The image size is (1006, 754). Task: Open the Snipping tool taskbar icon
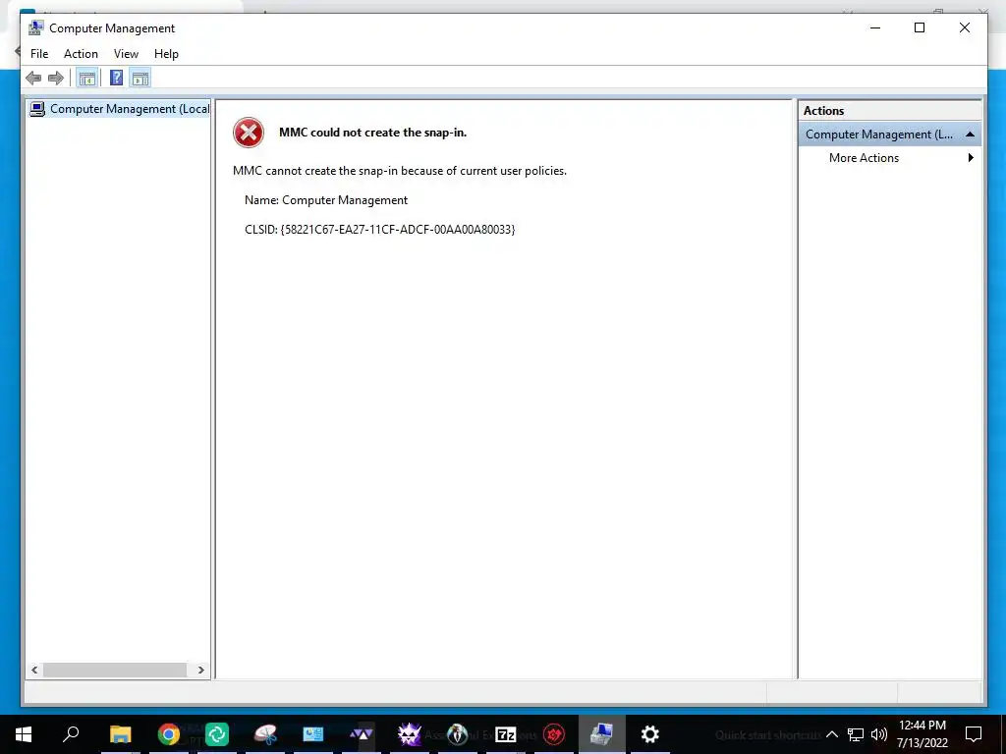click(x=265, y=734)
